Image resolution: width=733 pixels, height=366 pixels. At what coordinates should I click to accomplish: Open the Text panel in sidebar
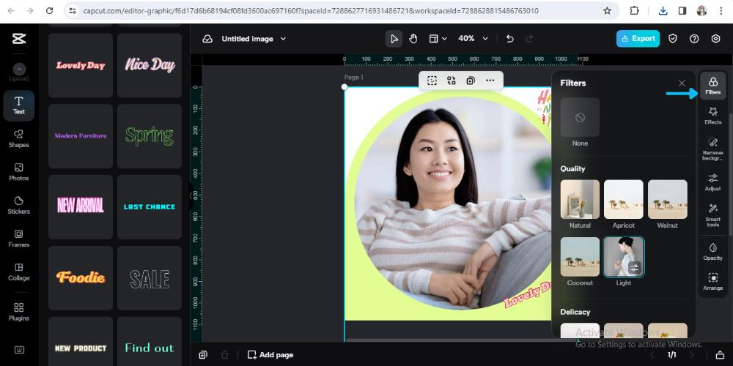coord(19,105)
